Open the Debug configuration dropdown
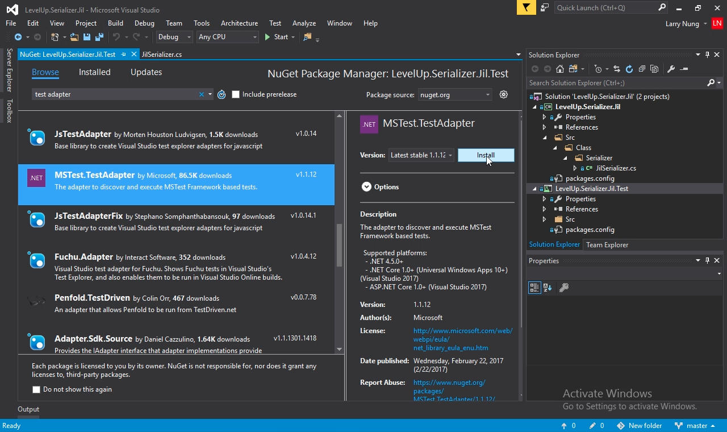This screenshot has width=727, height=432. [174, 37]
